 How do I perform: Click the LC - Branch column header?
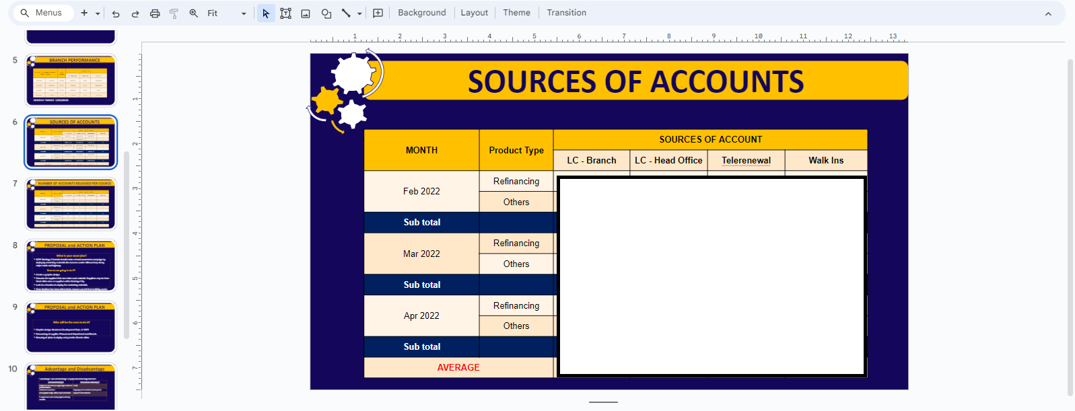pos(592,160)
